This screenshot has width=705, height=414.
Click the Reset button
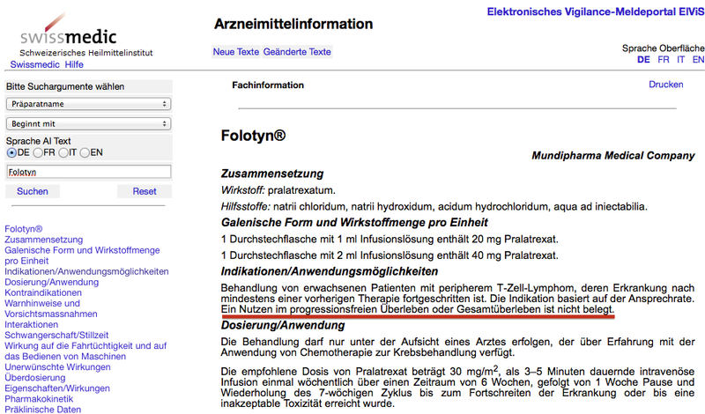(x=145, y=191)
